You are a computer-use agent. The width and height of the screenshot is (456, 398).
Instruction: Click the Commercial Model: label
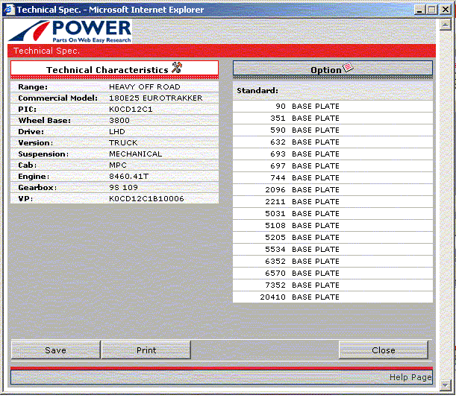tap(58, 98)
